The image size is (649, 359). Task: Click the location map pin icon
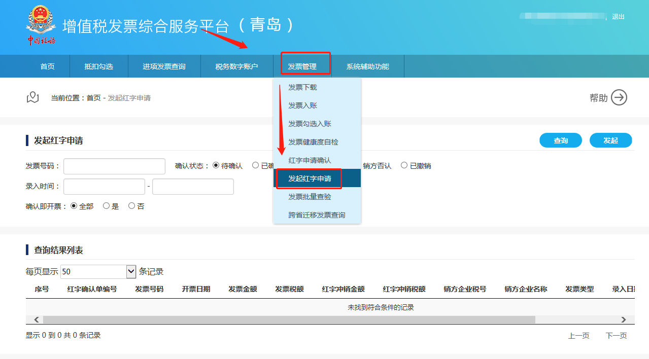coord(33,97)
